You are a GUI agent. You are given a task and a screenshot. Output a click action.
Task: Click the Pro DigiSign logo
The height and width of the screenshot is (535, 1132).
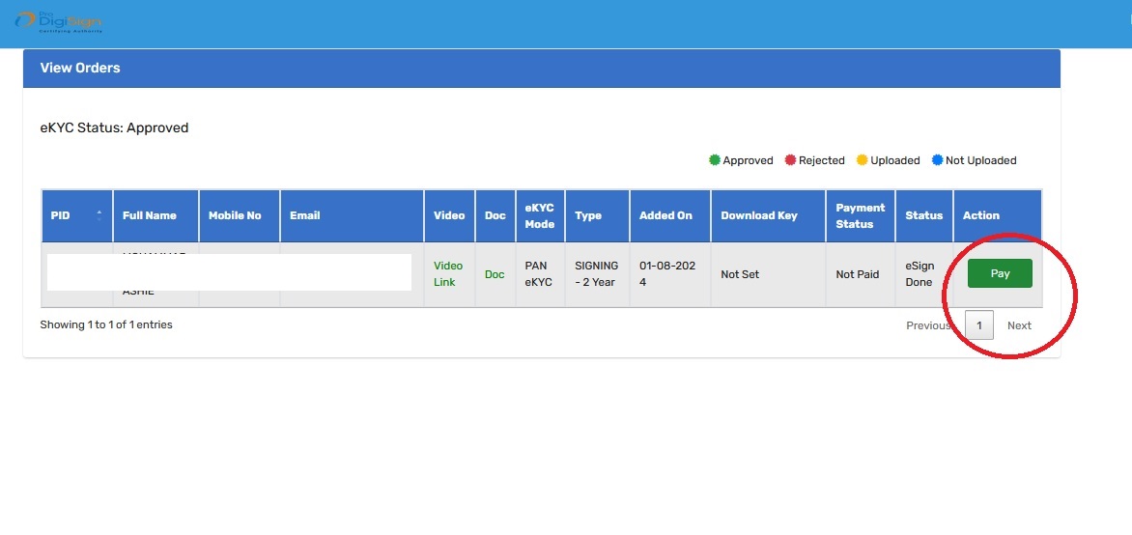pos(58,21)
